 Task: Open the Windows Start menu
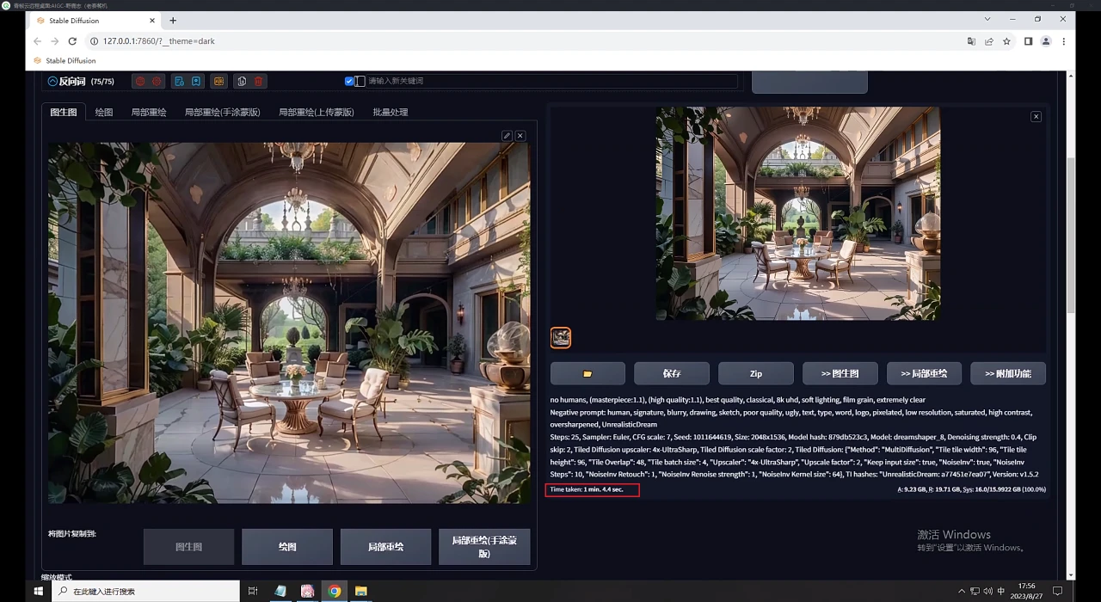point(39,591)
